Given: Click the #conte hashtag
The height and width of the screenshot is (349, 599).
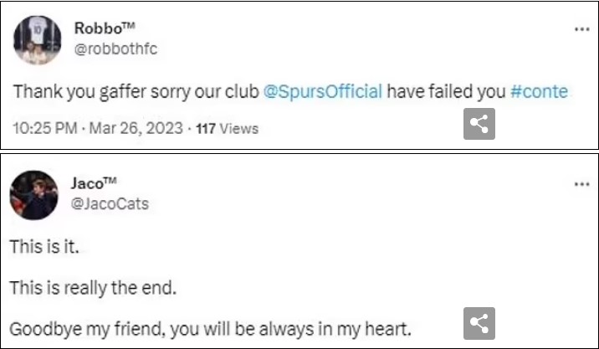Looking at the screenshot, I should (538, 91).
